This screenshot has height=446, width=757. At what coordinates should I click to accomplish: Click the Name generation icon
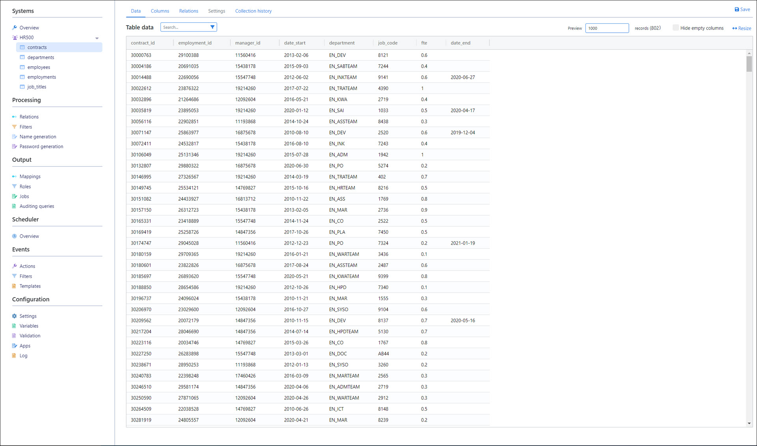[15, 137]
